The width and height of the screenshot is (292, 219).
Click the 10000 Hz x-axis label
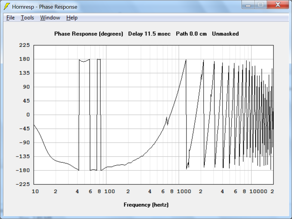[258, 191]
